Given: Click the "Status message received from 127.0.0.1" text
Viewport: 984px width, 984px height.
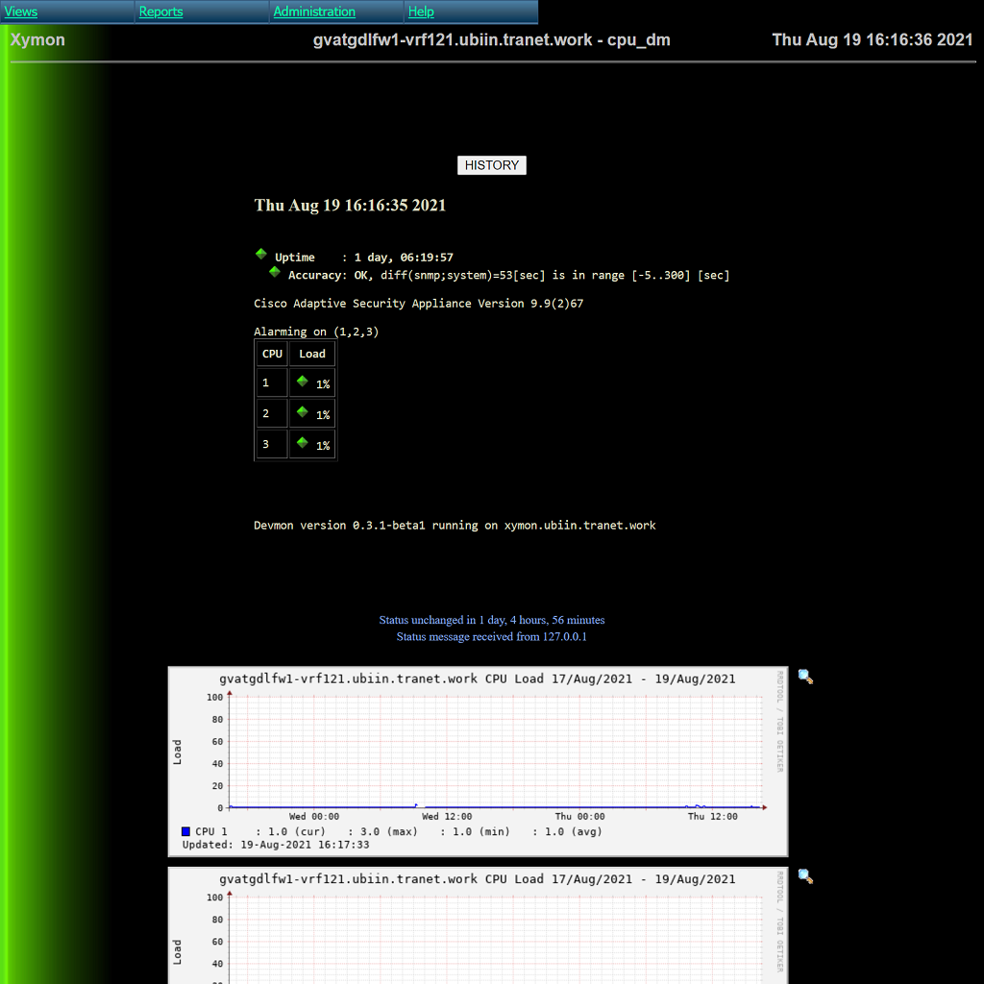Looking at the screenshot, I should (x=491, y=636).
